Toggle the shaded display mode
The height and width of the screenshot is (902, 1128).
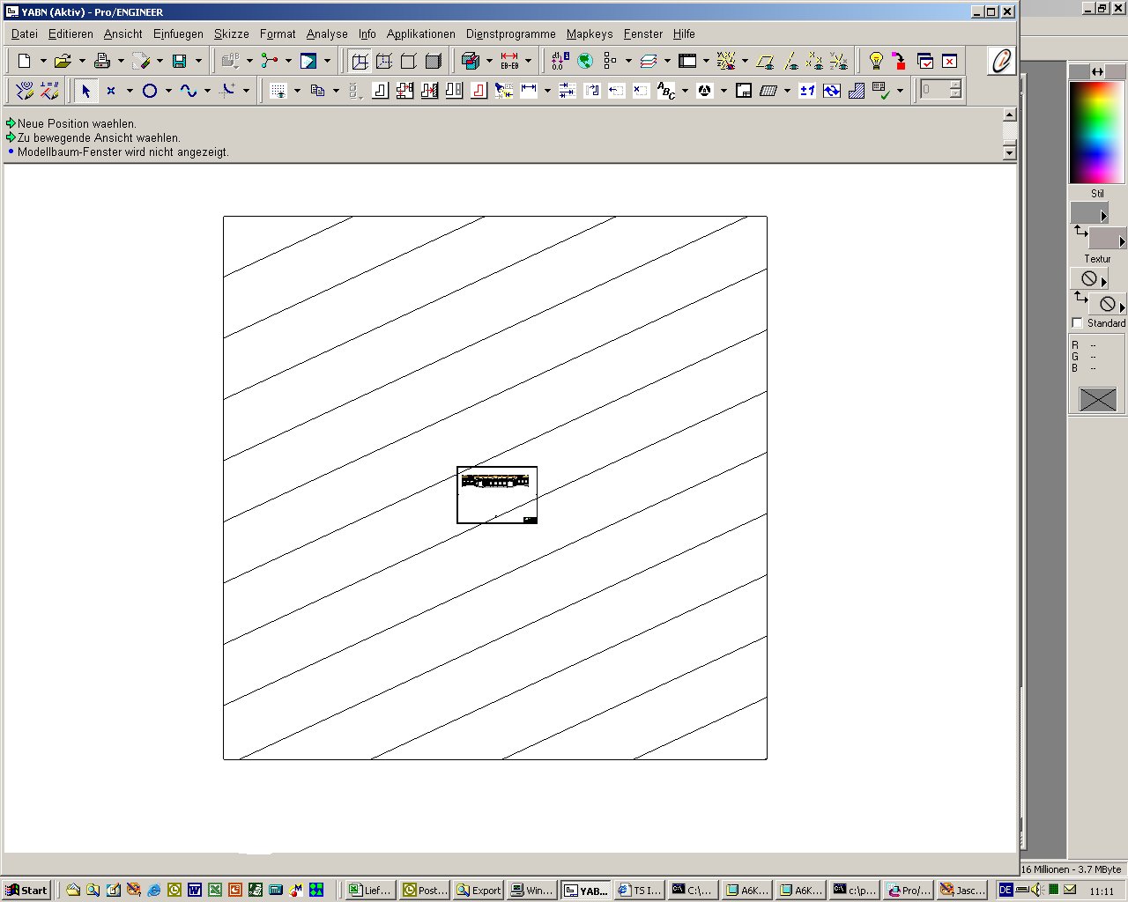pos(433,61)
